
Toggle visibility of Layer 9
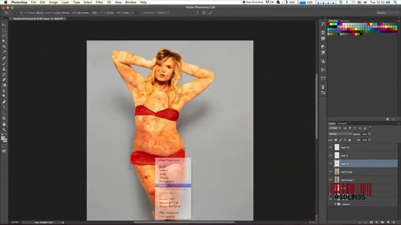330,155
